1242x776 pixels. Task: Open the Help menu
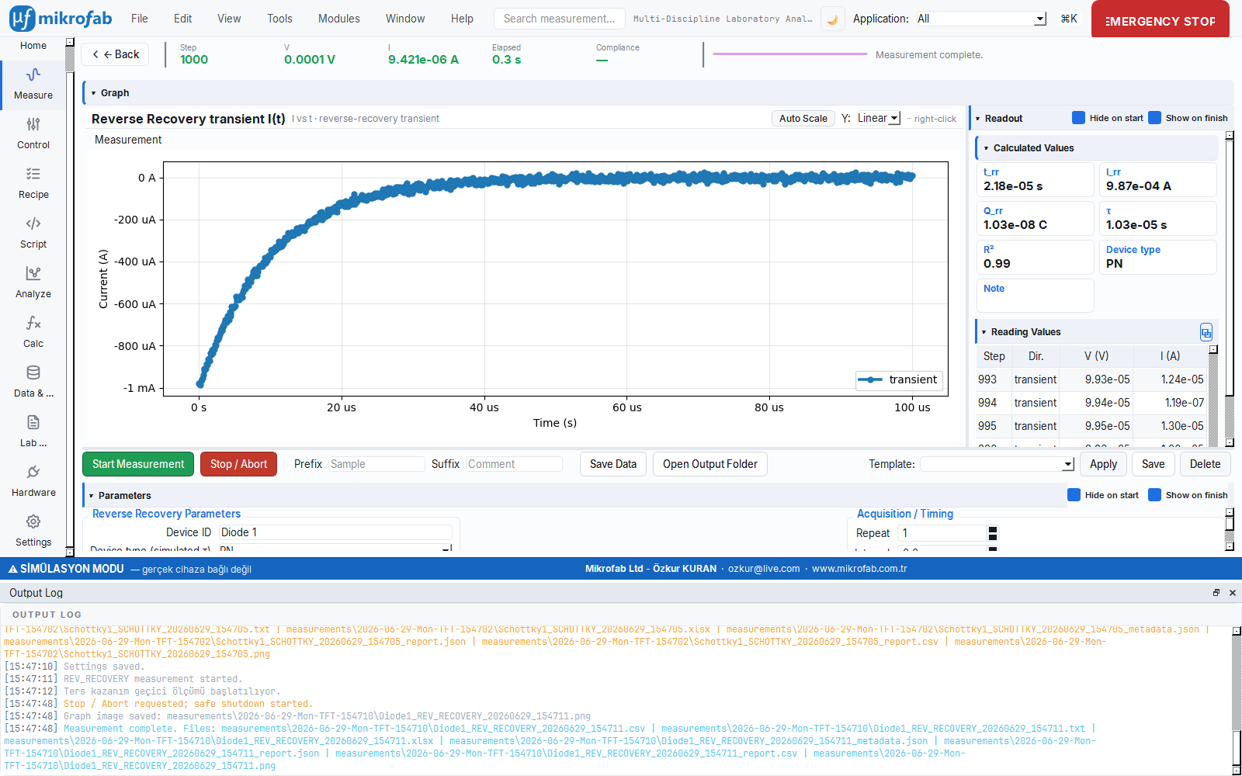coord(462,19)
